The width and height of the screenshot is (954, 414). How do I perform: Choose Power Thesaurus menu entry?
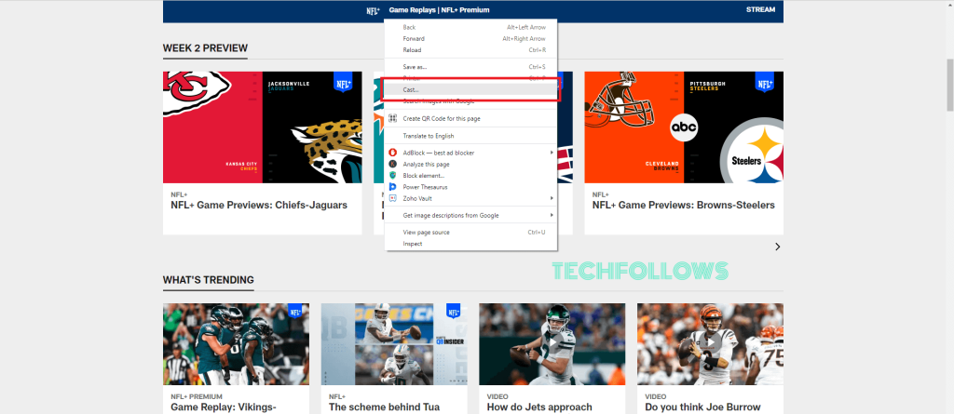click(x=470, y=187)
